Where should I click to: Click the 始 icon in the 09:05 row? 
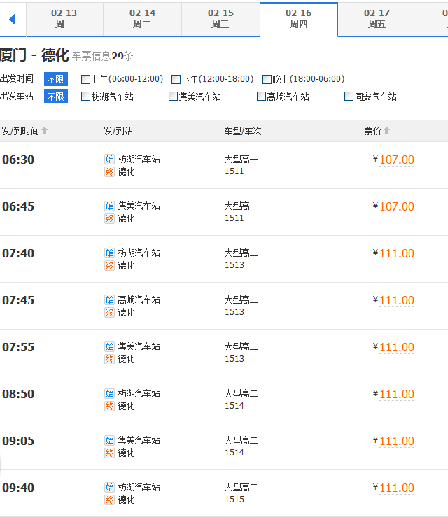[x=109, y=440]
